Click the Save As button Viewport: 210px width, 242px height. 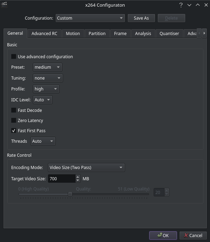[x=141, y=18]
